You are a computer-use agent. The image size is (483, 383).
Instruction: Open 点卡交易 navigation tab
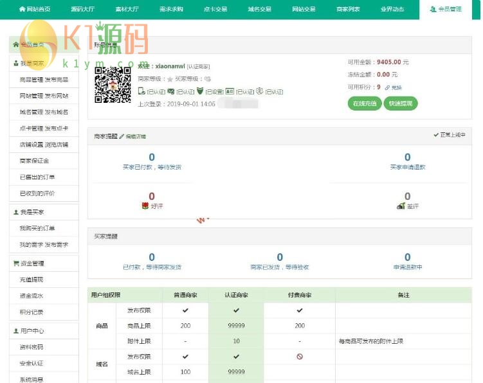(x=215, y=9)
